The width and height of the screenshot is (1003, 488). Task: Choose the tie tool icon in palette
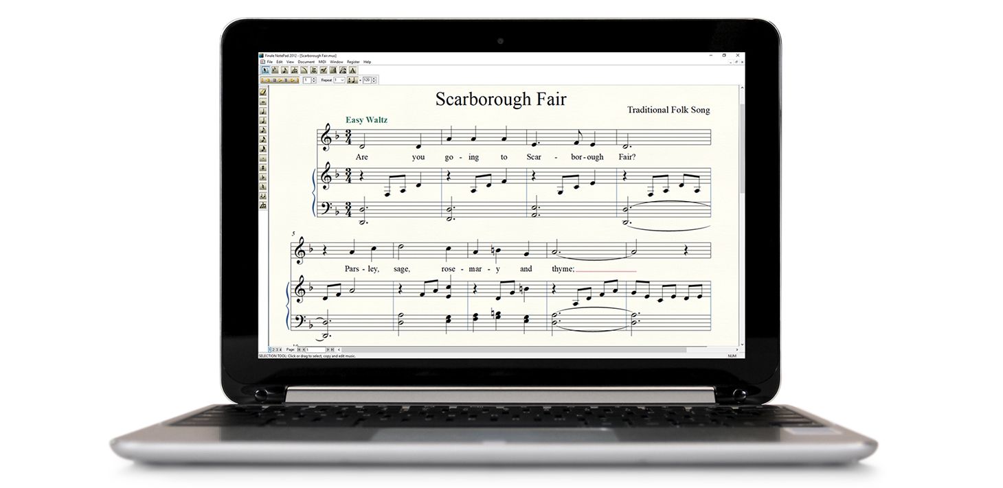[263, 196]
